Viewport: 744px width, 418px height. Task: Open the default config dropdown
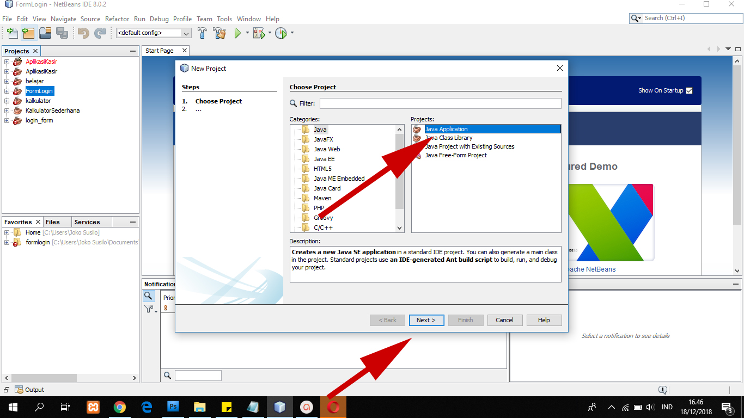tap(187, 33)
